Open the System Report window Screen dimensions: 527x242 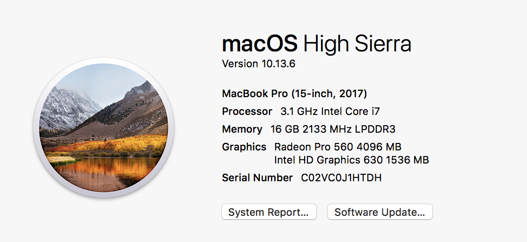269,212
